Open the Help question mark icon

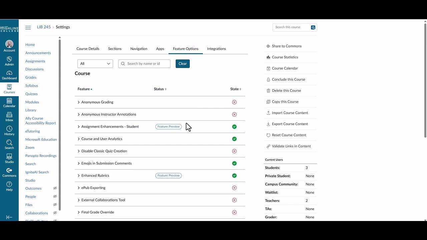tap(9, 184)
